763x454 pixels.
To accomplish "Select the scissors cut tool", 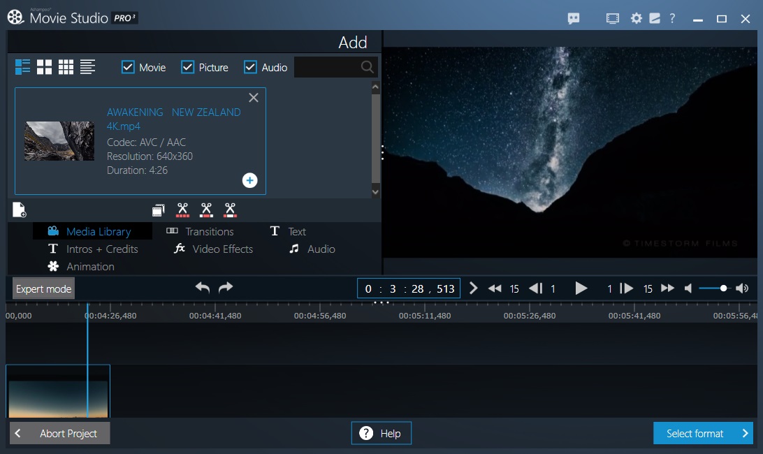I will [x=182, y=210].
